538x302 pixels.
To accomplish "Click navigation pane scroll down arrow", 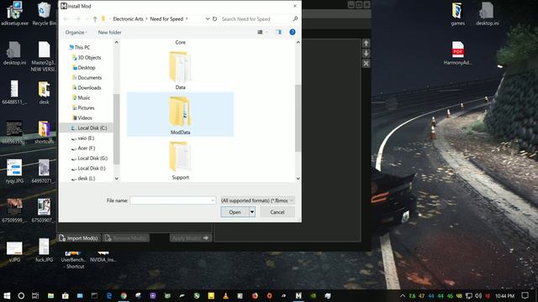I will point(116,179).
